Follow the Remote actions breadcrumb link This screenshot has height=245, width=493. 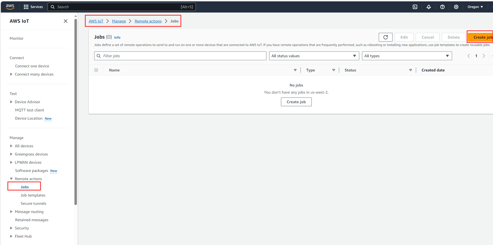pyautogui.click(x=148, y=21)
